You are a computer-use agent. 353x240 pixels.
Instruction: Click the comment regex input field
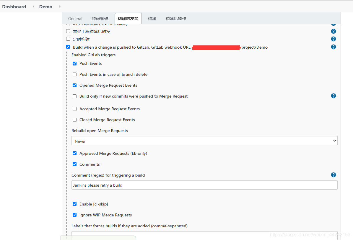point(204,185)
